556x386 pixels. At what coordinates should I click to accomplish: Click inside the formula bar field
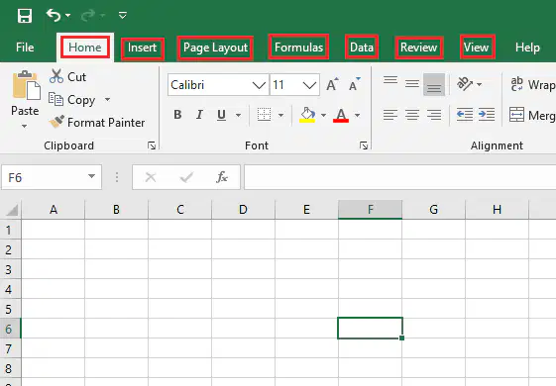(x=400, y=177)
